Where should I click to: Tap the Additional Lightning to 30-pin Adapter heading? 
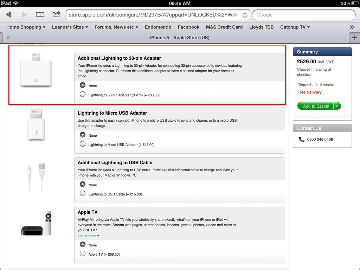pyautogui.click(x=119, y=58)
